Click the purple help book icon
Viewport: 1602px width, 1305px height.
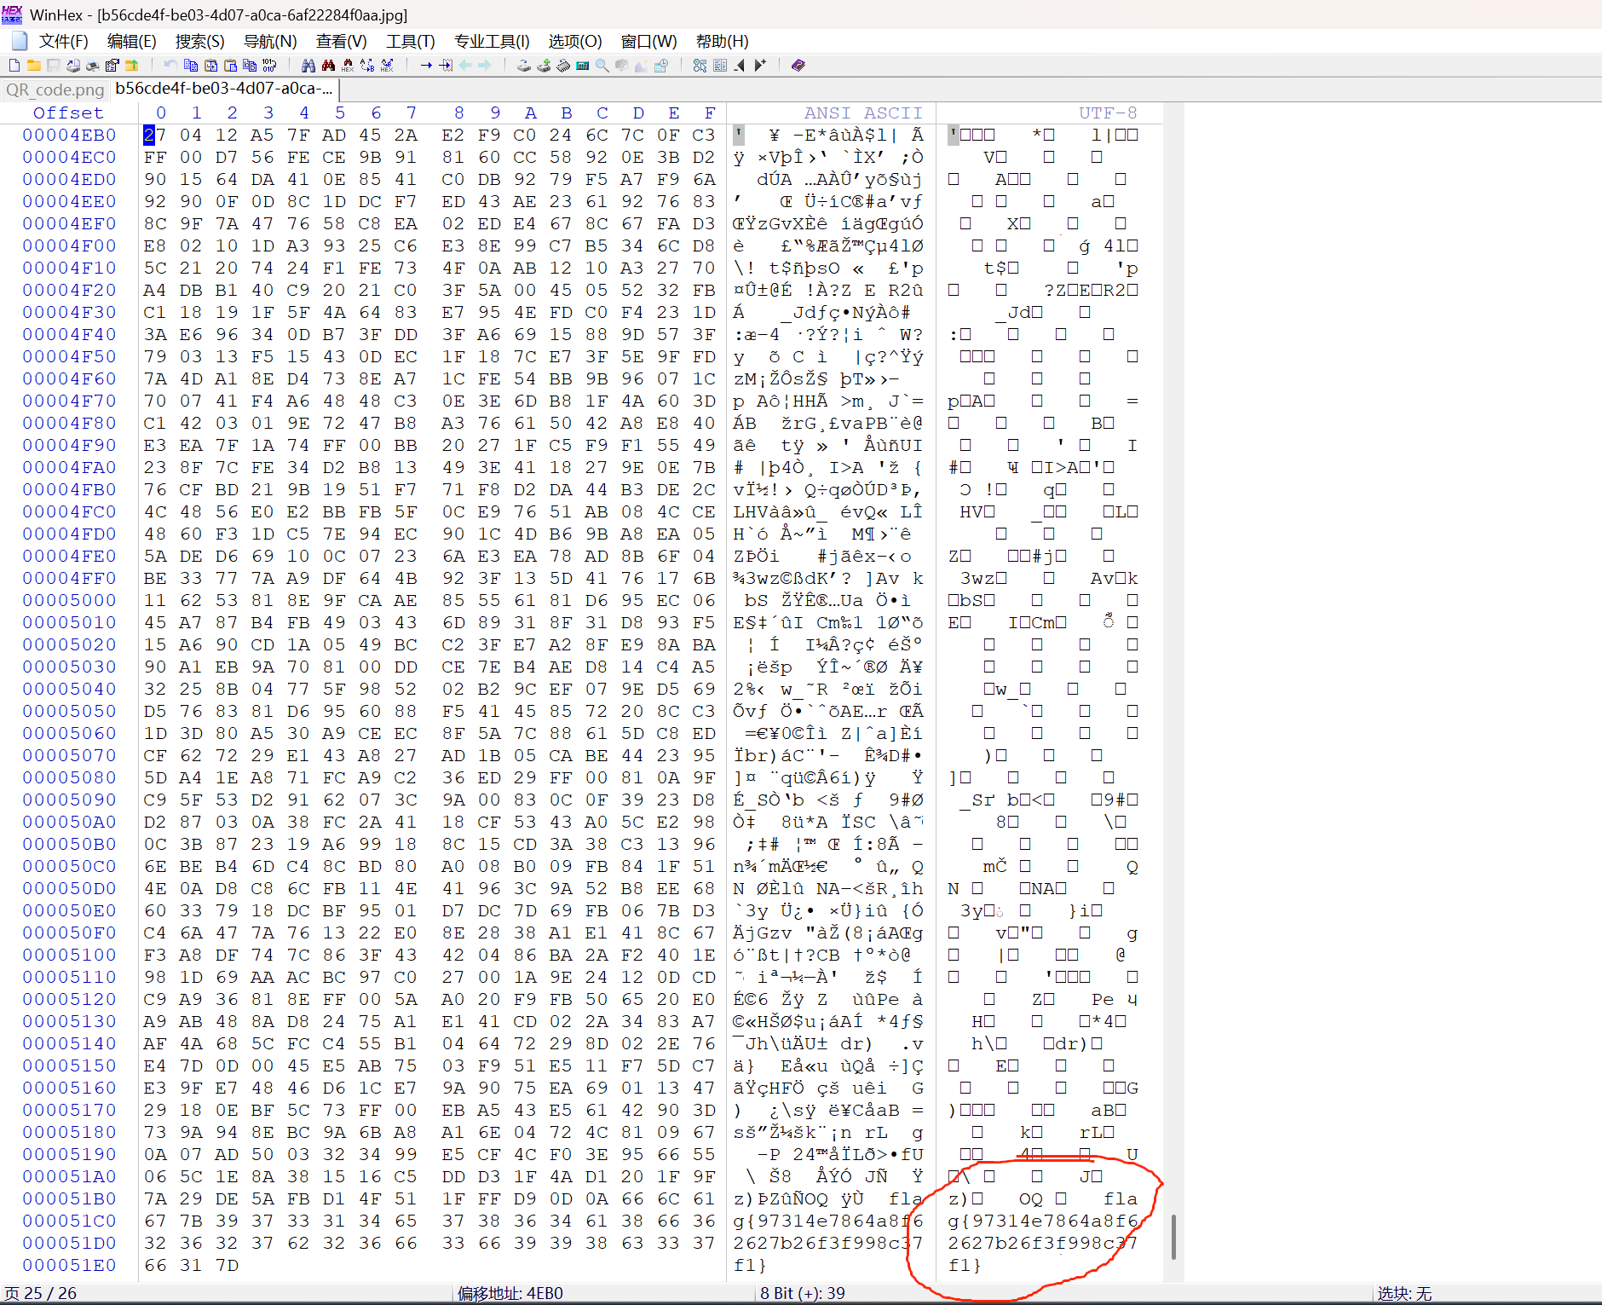coord(798,66)
